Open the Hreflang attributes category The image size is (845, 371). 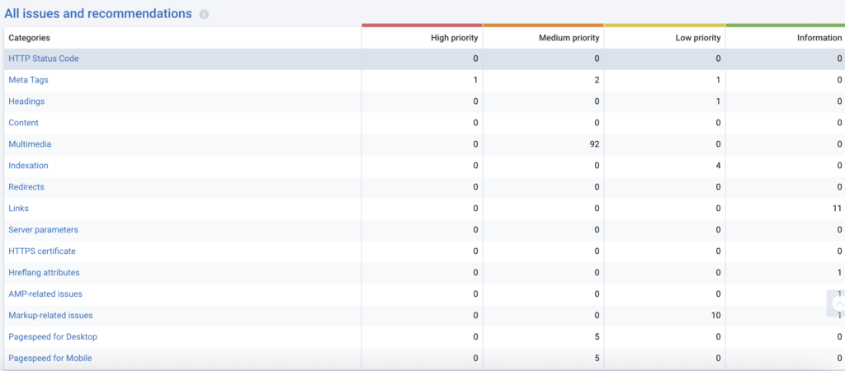pos(45,272)
